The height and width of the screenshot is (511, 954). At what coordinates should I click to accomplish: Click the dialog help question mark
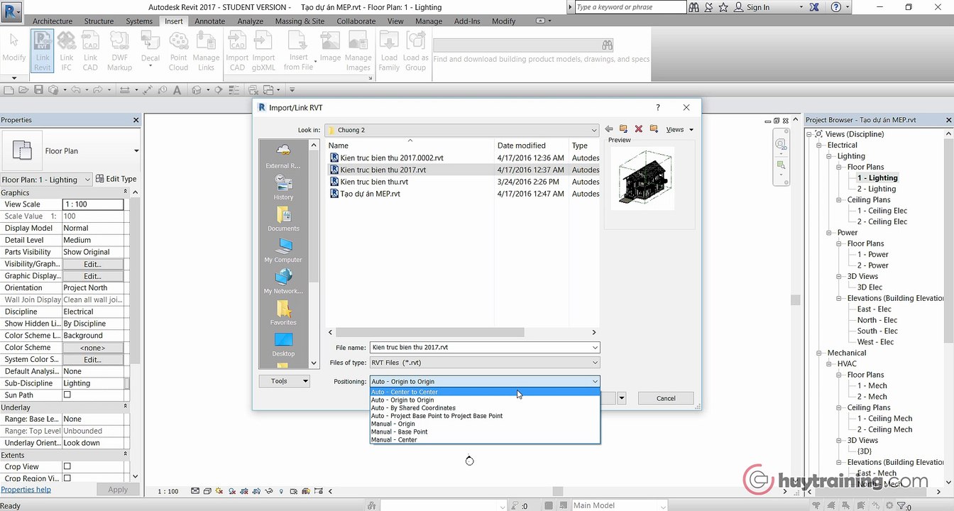click(658, 108)
